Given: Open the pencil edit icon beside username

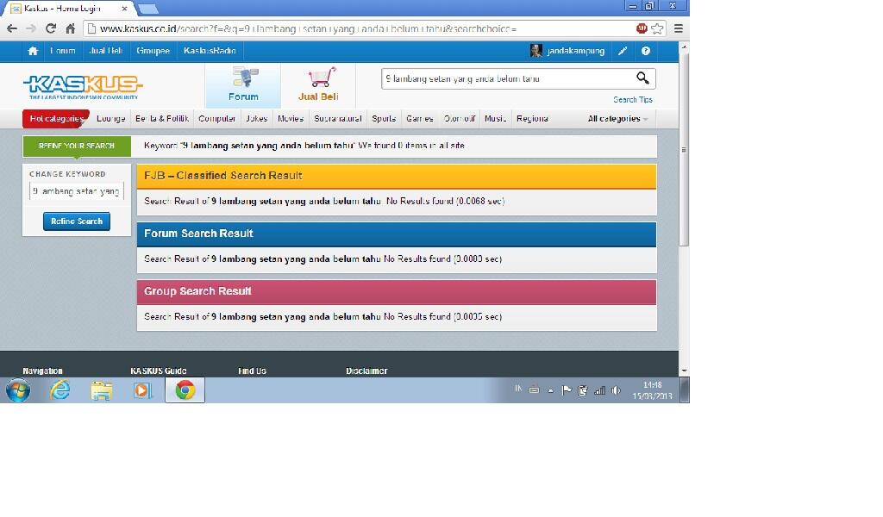Looking at the screenshot, I should point(623,51).
